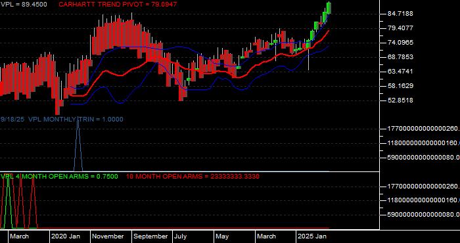Click the green 4 Month Open ARMS spike
The width and height of the screenshot is (460, 243).
pyautogui.click(x=8, y=202)
